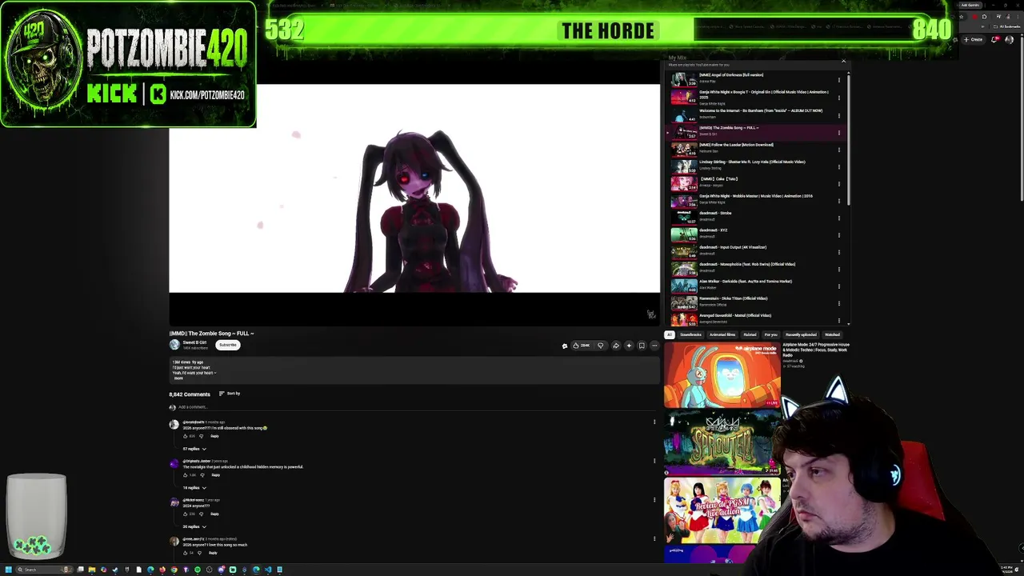This screenshot has width=1024, height=576.
Task: Like the '2026 anyone' first comment
Action: pyautogui.click(x=186, y=436)
